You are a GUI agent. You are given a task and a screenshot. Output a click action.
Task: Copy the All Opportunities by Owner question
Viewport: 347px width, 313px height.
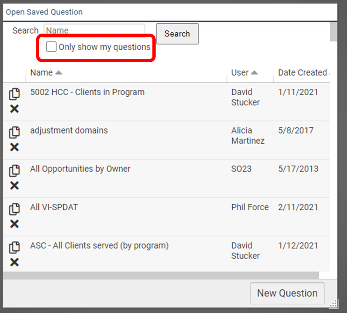pyautogui.click(x=14, y=171)
